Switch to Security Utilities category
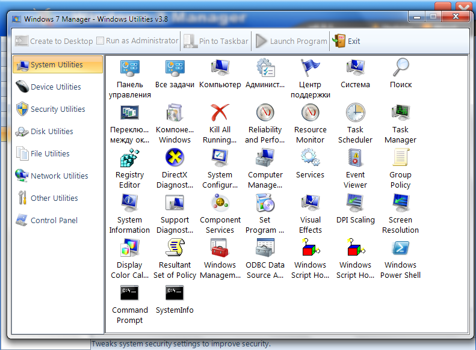The width and height of the screenshot is (476, 350). point(57,109)
